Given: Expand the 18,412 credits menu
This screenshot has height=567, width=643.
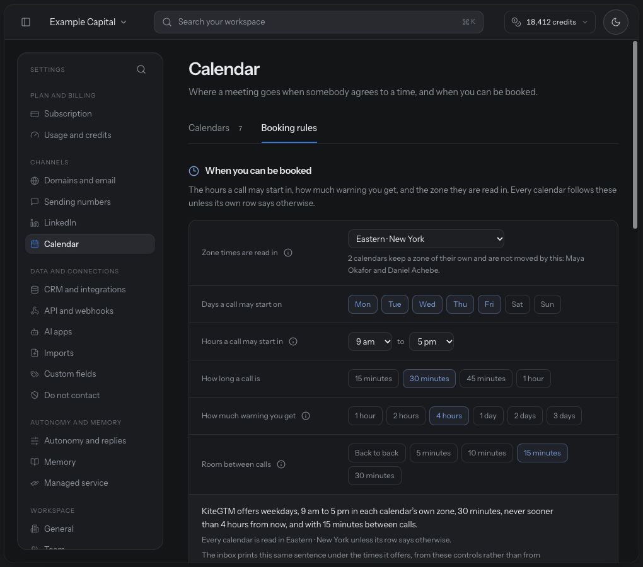Looking at the screenshot, I should point(550,21).
